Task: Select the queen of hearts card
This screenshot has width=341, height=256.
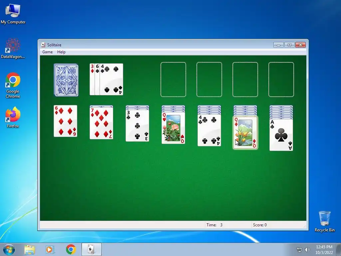Action: 173,128
